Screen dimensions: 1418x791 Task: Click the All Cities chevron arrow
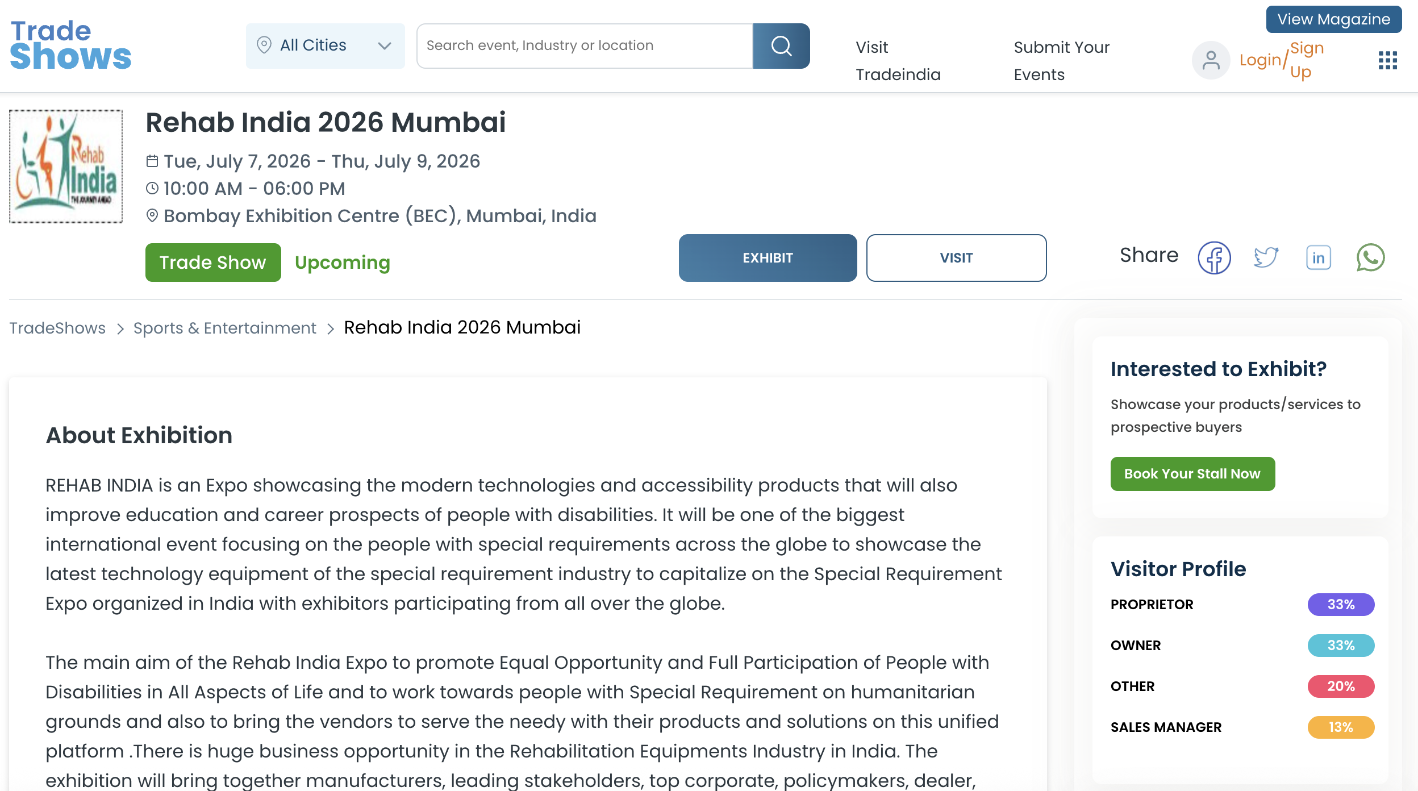pos(385,46)
